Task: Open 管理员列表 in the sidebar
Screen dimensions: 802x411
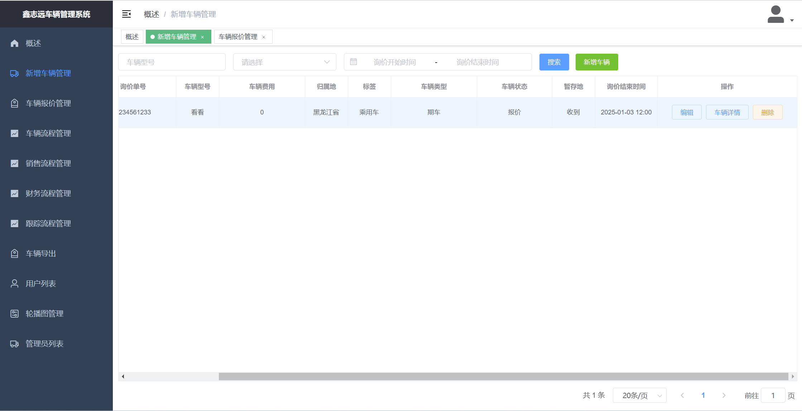Action: 57,344
